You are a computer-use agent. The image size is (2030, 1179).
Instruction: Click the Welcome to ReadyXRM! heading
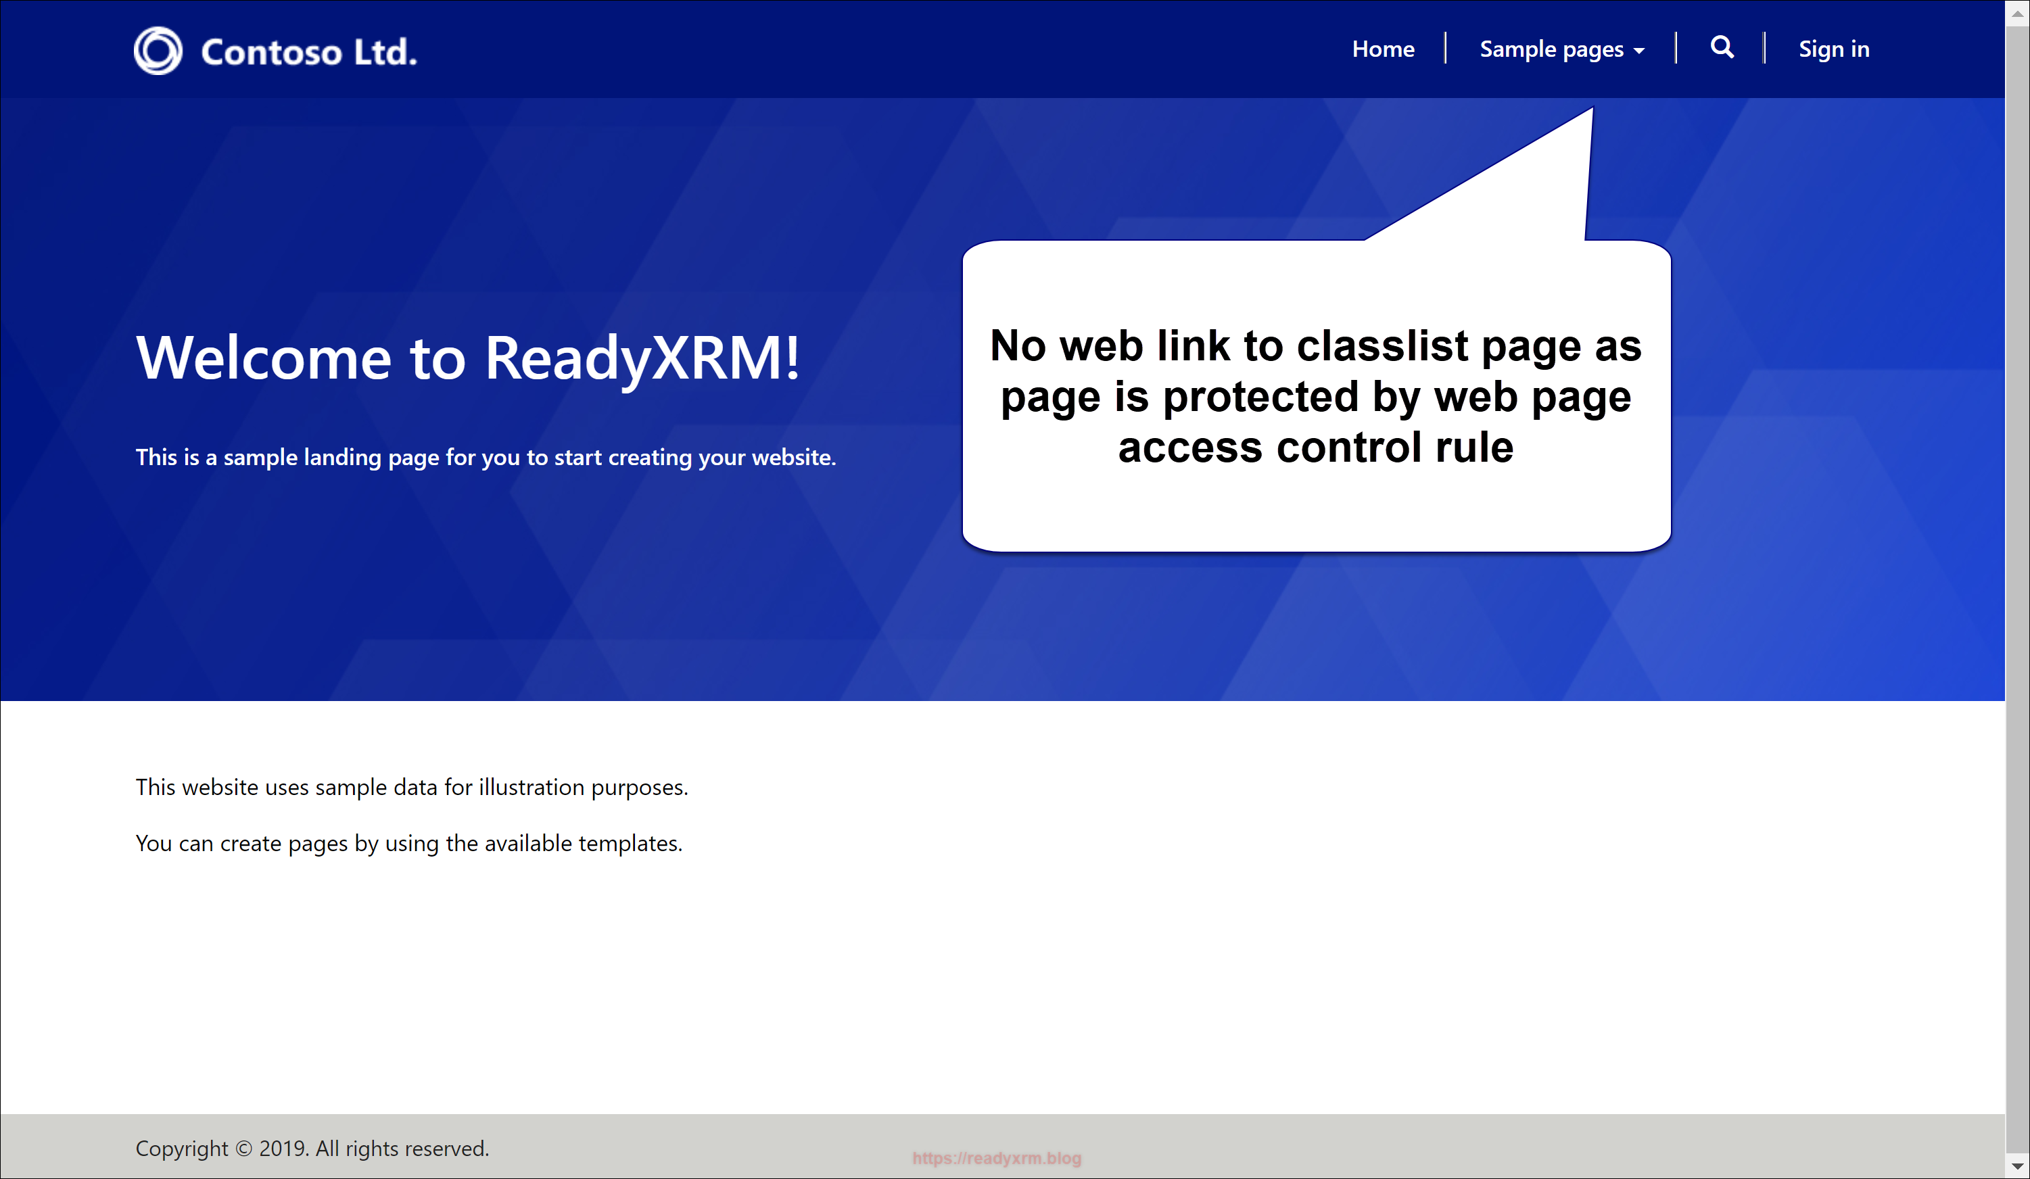[x=468, y=357]
